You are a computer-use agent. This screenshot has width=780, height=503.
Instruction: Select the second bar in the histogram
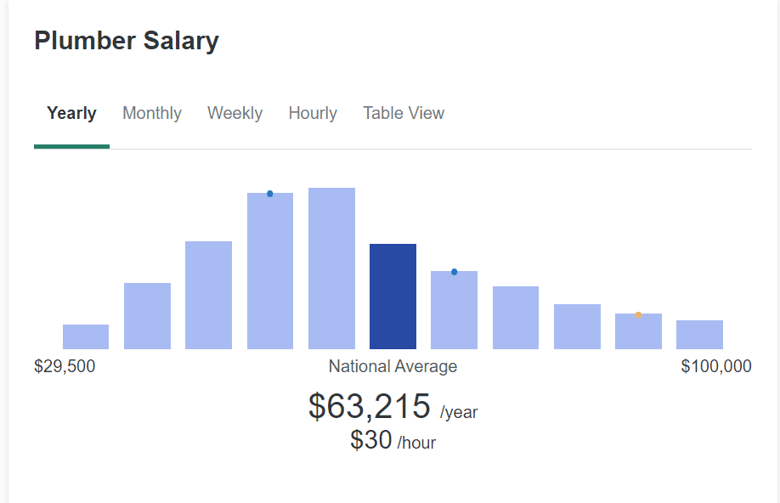pyautogui.click(x=147, y=315)
